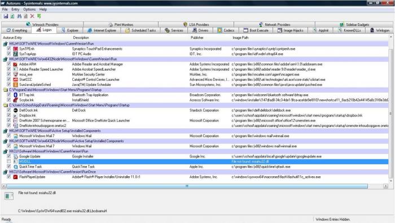Click the SysTrayApp entry icon
The height and width of the screenshot is (223, 395).
[16, 54]
